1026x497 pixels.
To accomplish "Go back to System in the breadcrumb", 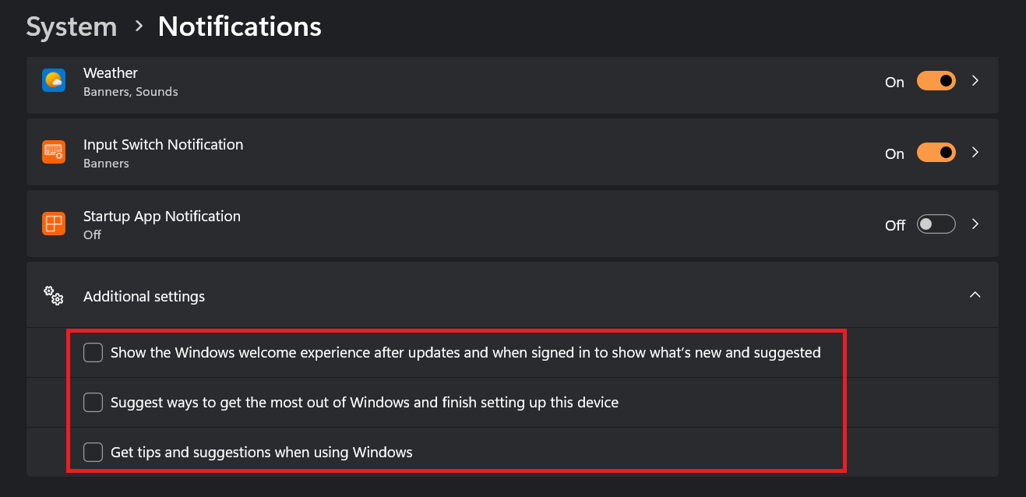I will 72,26.
